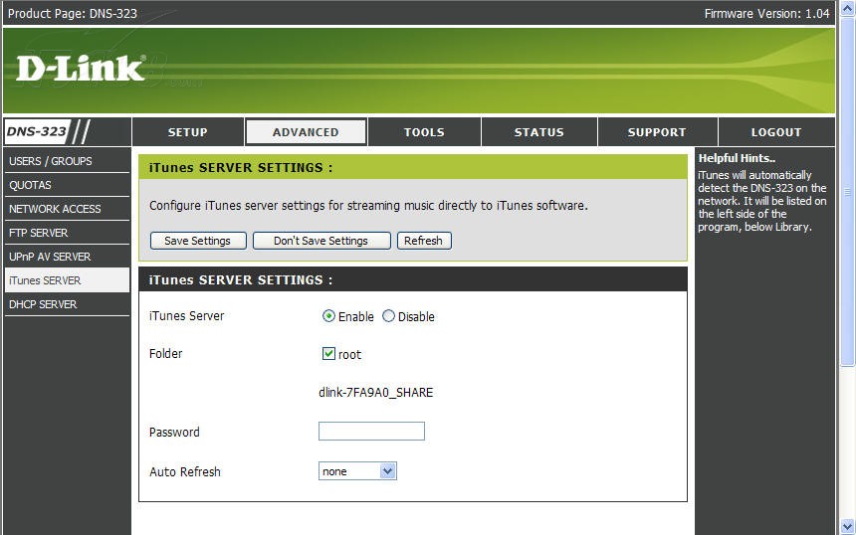Open USERS / GROUPS in the sidebar

coord(51,161)
